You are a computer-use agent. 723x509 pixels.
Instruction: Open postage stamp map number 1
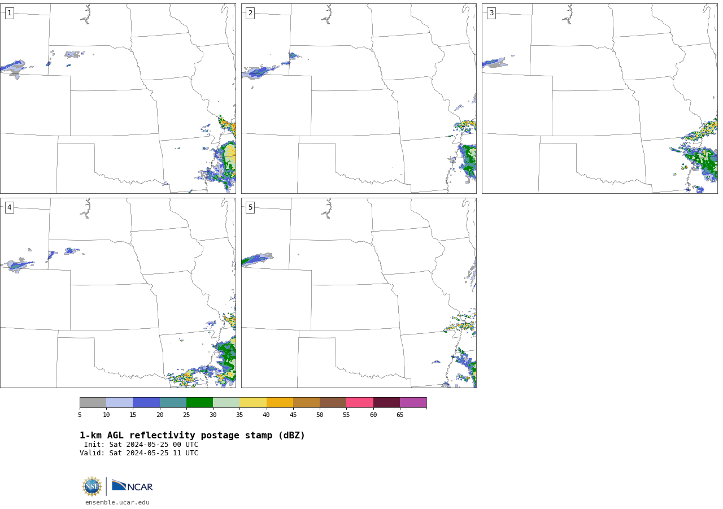[x=117, y=98]
